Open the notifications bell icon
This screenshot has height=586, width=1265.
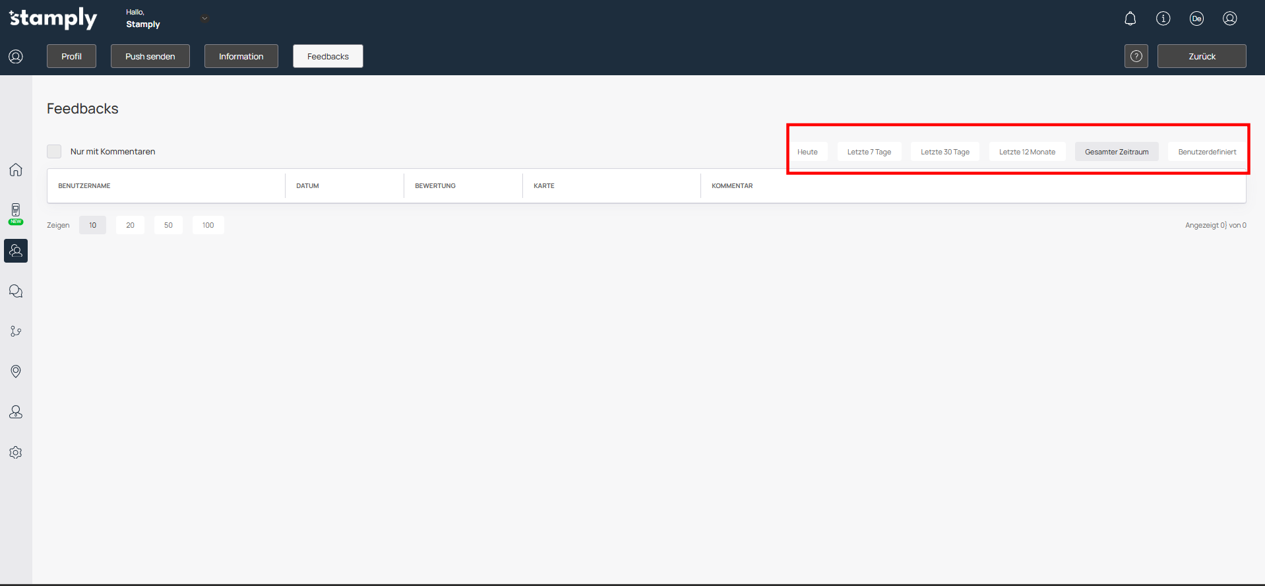coord(1130,18)
